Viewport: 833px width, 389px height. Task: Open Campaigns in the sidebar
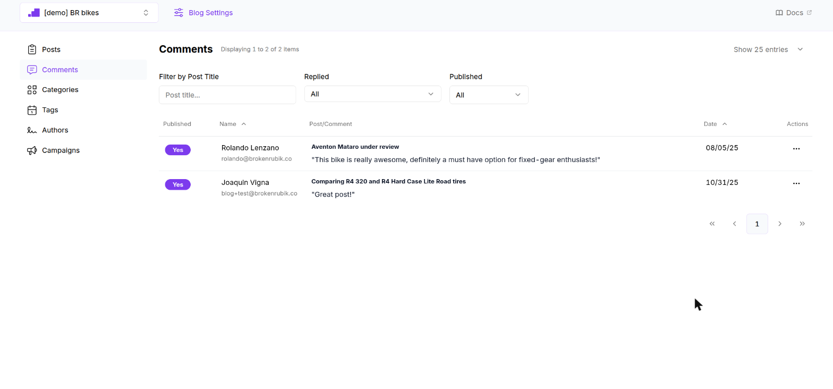83,150
